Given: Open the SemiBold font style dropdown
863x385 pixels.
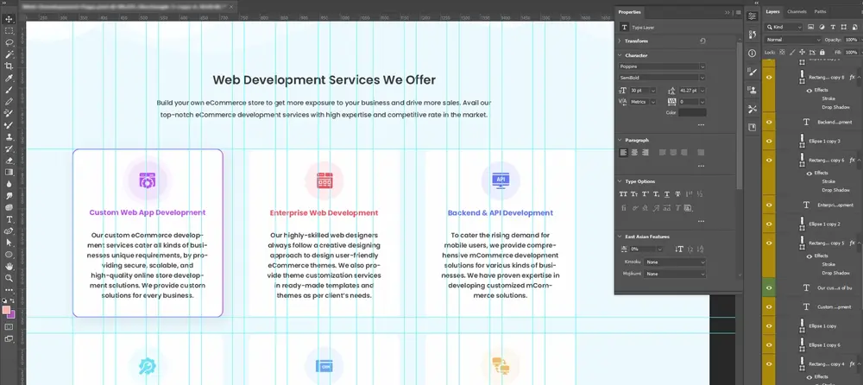Looking at the screenshot, I should point(662,78).
